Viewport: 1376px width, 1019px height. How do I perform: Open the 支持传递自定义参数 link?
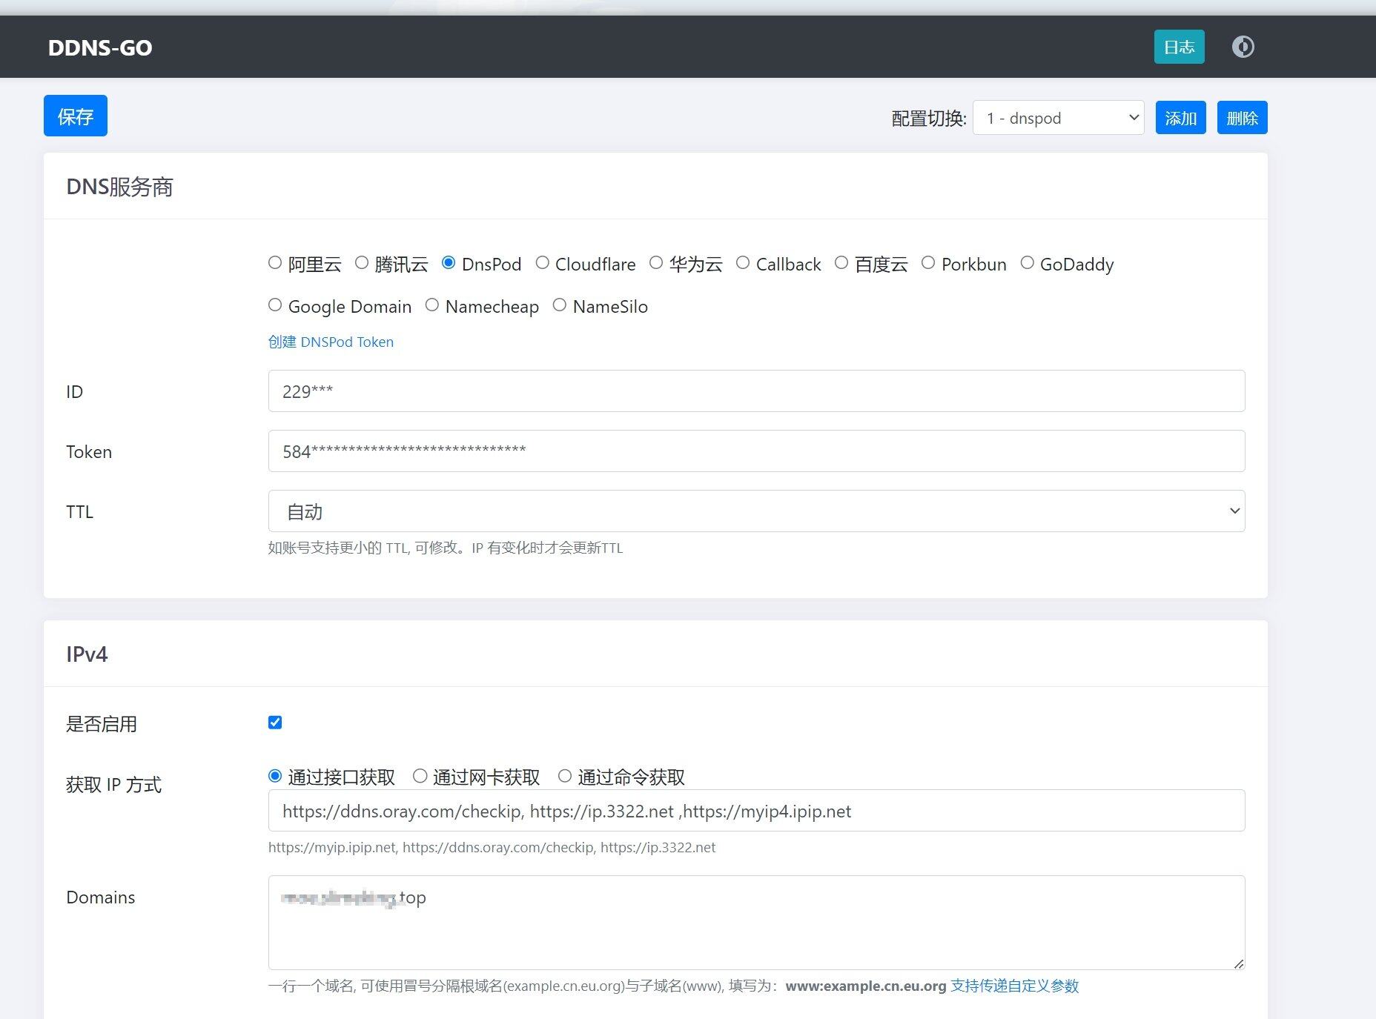[x=1014, y=986]
